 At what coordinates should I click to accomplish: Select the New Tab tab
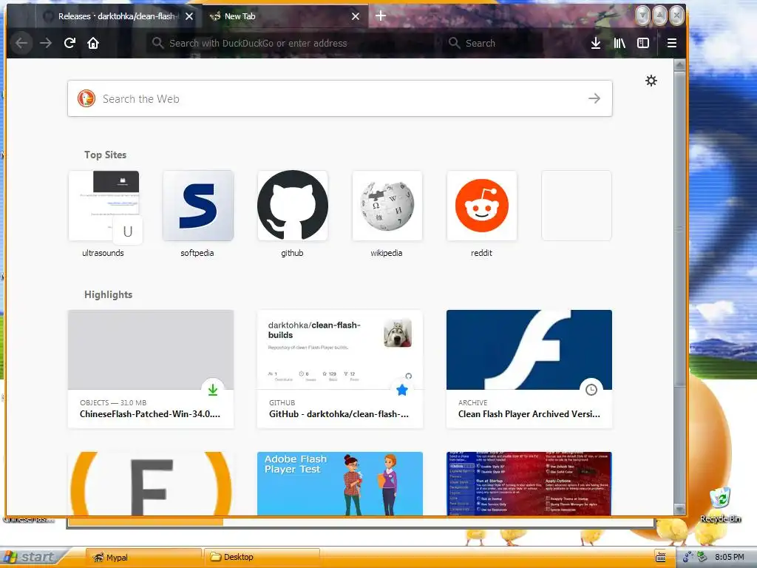285,16
